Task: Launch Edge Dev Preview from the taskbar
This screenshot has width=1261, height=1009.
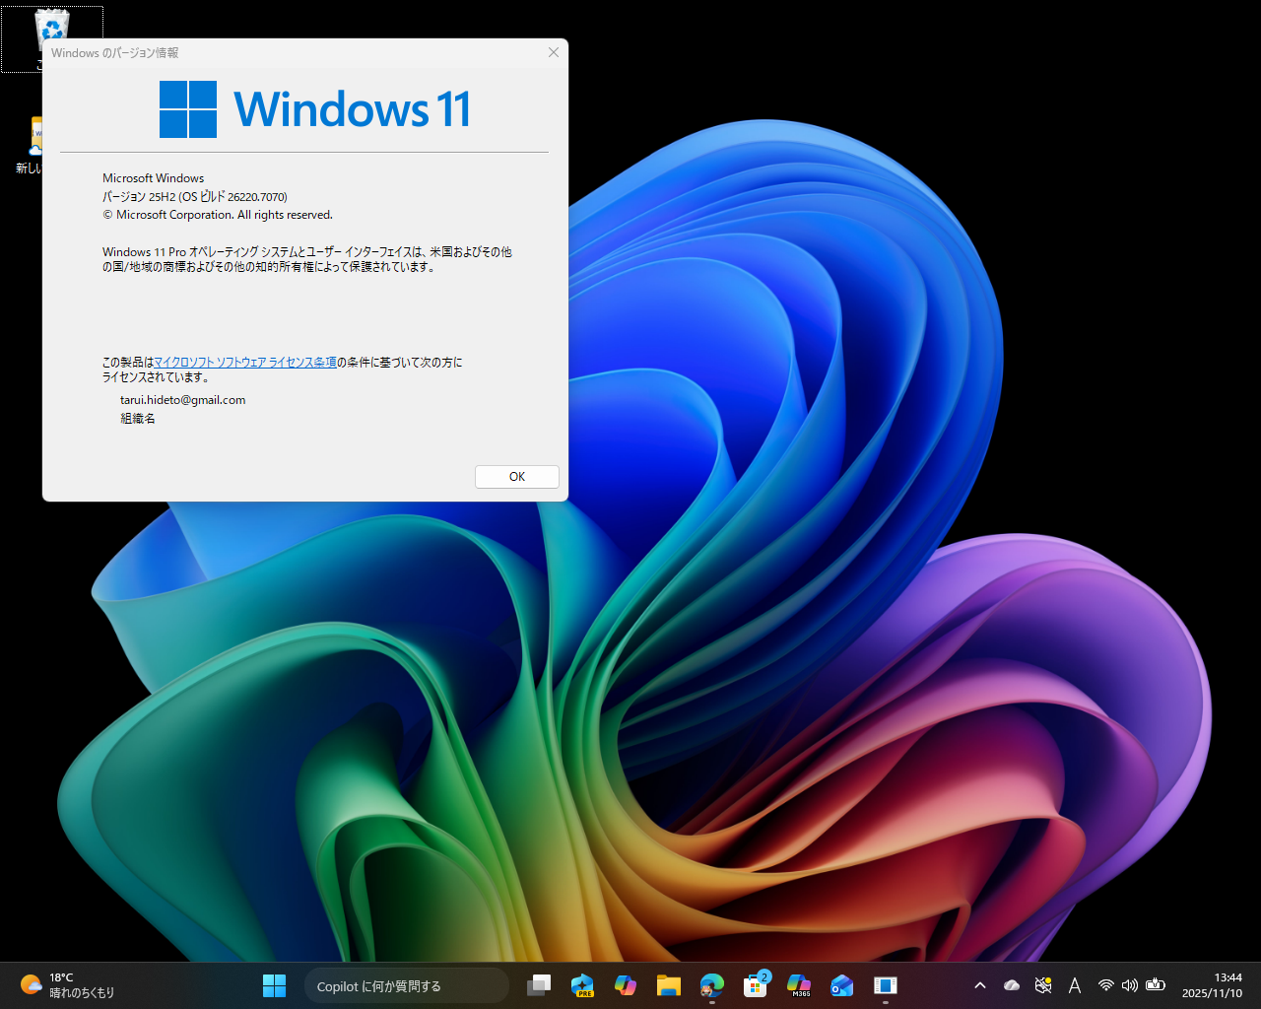Action: (582, 985)
